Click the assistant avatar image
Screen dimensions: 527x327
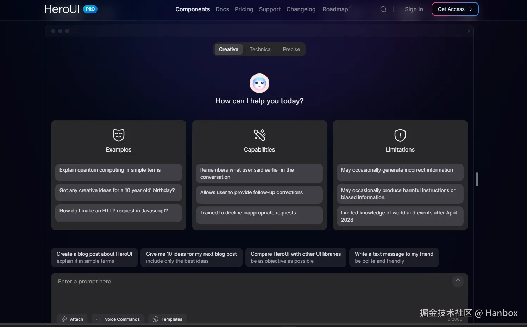[x=259, y=83]
